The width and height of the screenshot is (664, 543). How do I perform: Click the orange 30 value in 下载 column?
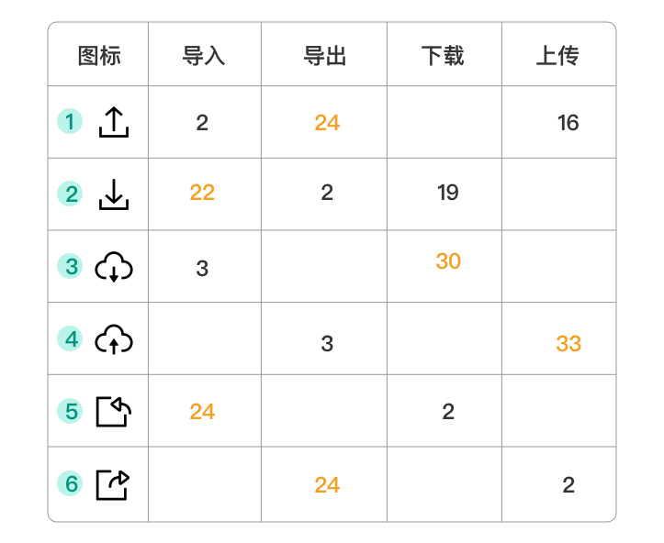coord(448,260)
